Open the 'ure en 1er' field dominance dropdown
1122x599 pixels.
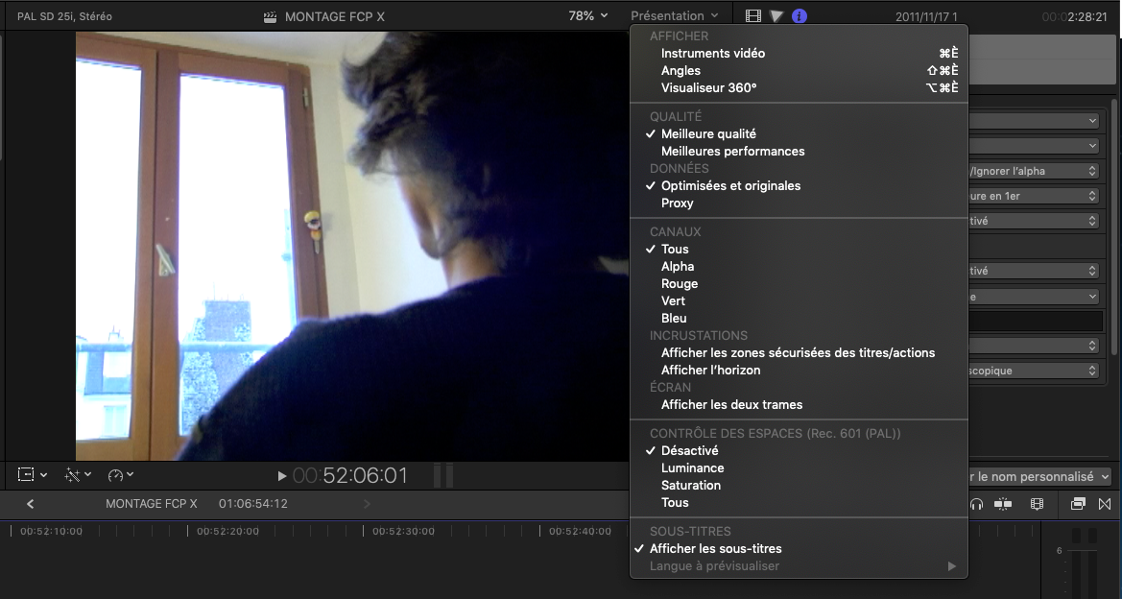tap(1034, 196)
